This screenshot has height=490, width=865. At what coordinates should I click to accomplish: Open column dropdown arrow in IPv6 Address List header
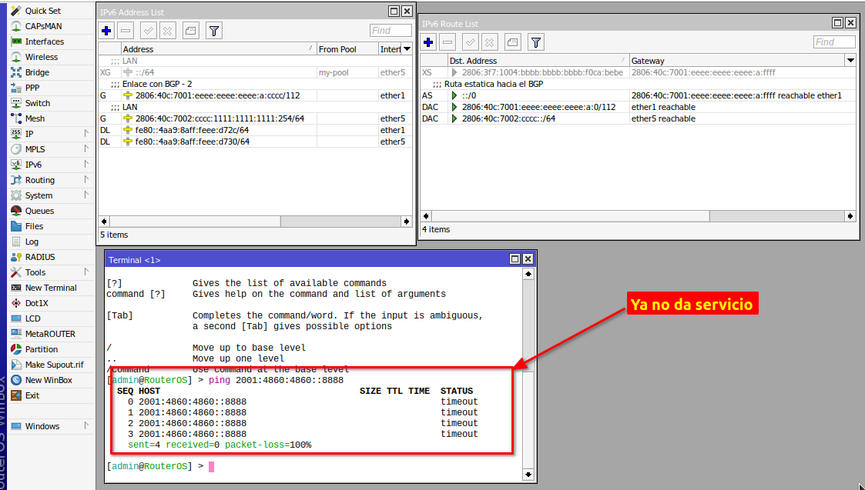tap(407, 48)
